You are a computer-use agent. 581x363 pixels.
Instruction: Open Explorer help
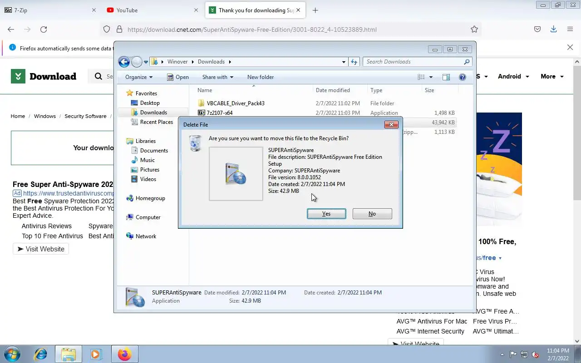(x=463, y=77)
